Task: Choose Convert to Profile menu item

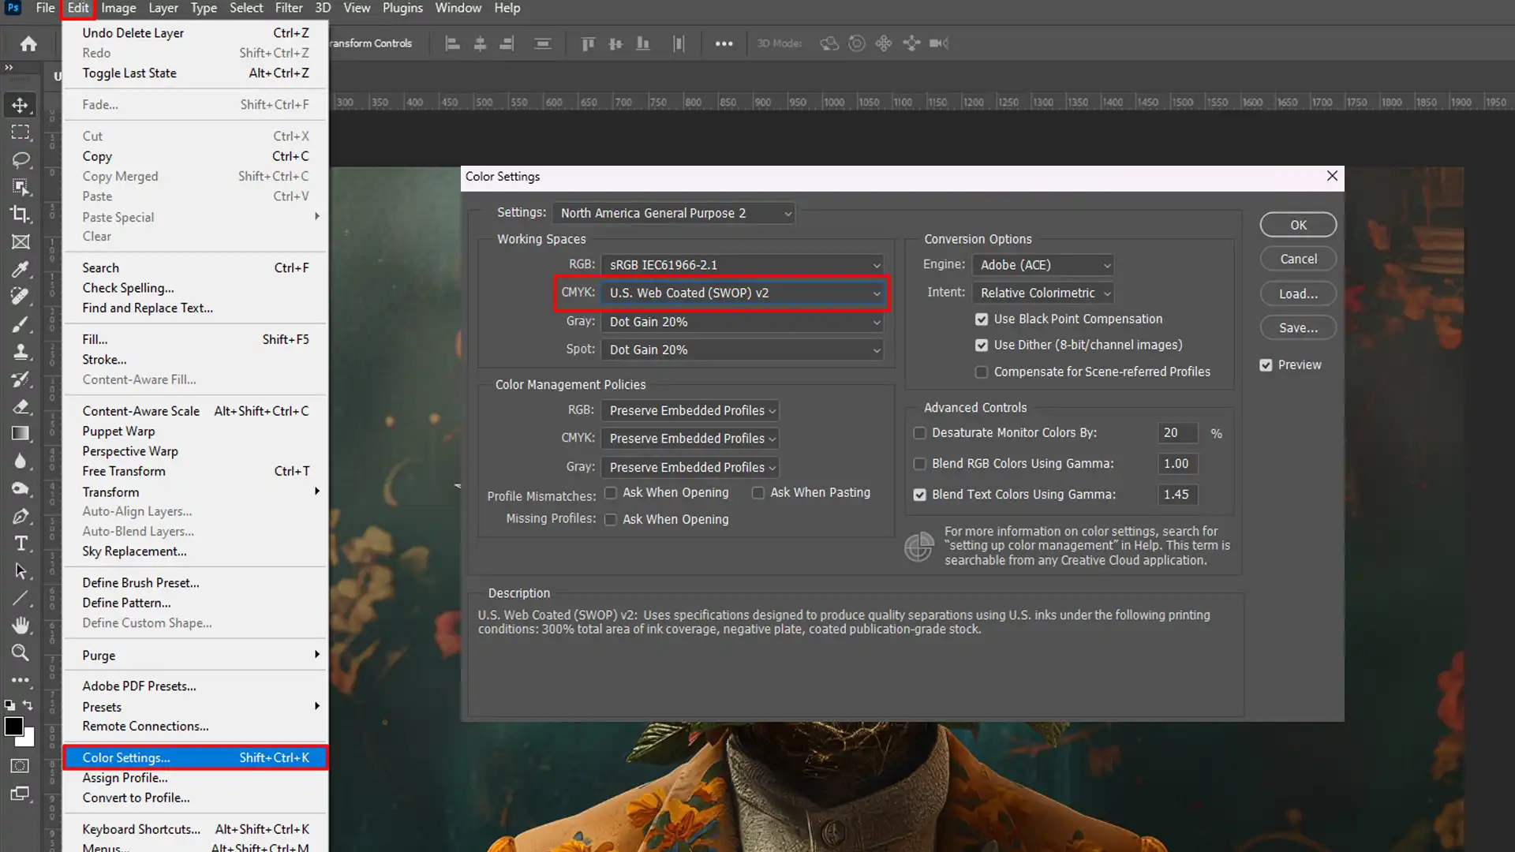Action: [x=195, y=798]
